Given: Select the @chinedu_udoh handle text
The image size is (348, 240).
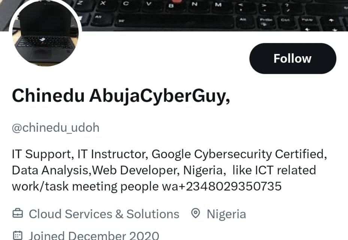Looking at the screenshot, I should point(55,127).
